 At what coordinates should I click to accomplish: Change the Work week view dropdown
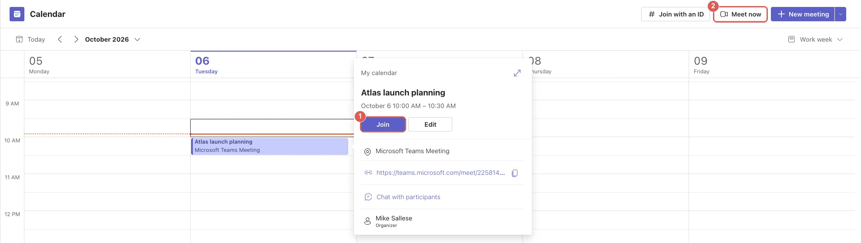tap(816, 39)
